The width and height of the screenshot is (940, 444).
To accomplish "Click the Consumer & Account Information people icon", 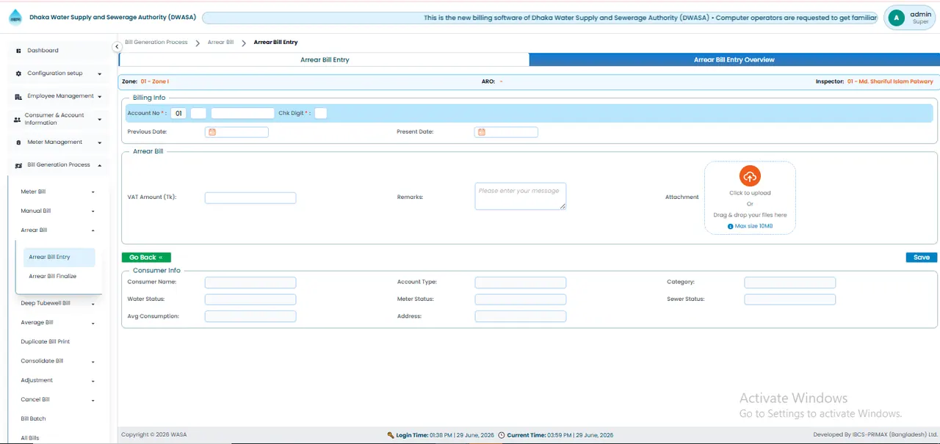I will (x=18, y=119).
